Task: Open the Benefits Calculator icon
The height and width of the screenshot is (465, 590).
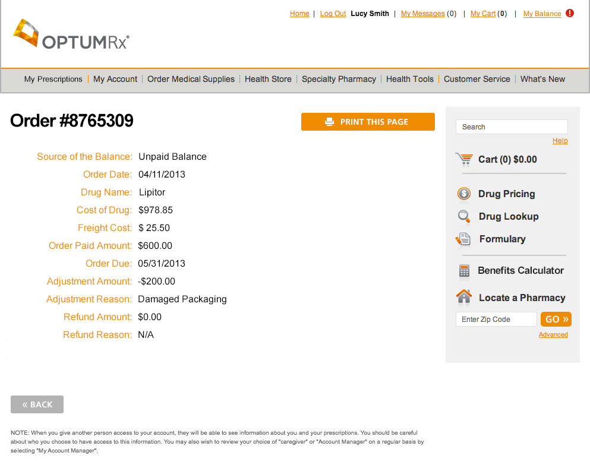Action: 464,271
